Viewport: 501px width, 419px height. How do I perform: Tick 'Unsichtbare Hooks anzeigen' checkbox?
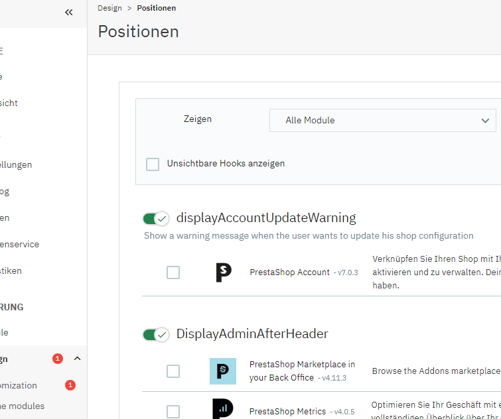(153, 164)
